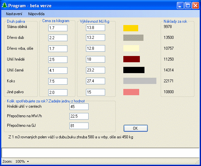Viewport: 201px width, 166px height.
Task: Click the Výhřevnost MJ/kg group heading
Action: click(x=95, y=21)
